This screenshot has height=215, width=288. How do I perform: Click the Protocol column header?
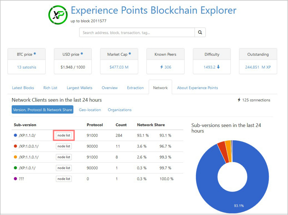click(95, 125)
